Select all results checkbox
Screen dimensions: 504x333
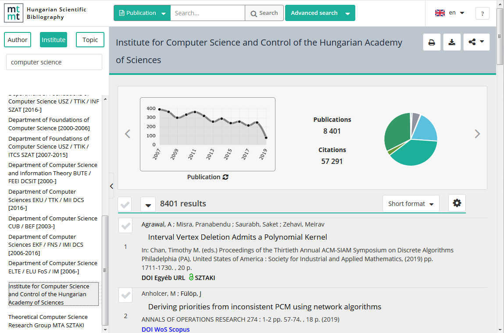point(125,204)
